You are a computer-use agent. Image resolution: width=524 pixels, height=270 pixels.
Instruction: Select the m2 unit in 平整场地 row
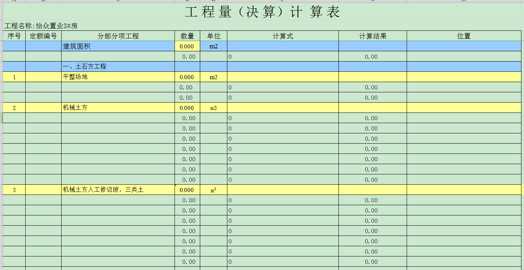[214, 77]
